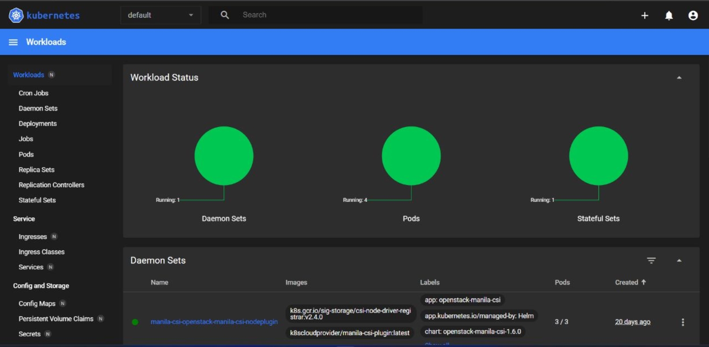
Task: Click the Kubernetes logo icon
Action: (16, 15)
